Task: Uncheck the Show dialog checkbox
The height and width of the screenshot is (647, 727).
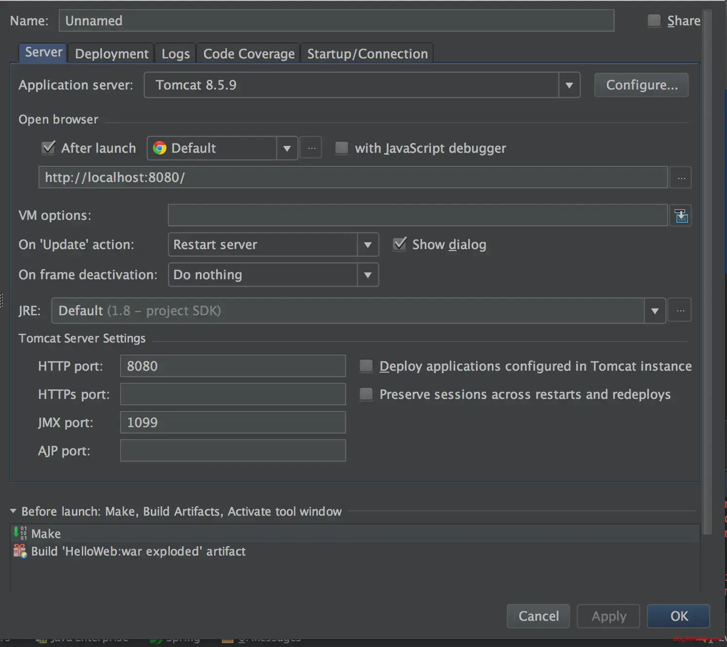Action: click(x=400, y=244)
